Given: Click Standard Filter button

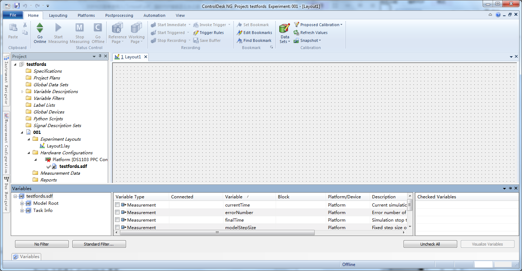Looking at the screenshot, I should 99,244.
